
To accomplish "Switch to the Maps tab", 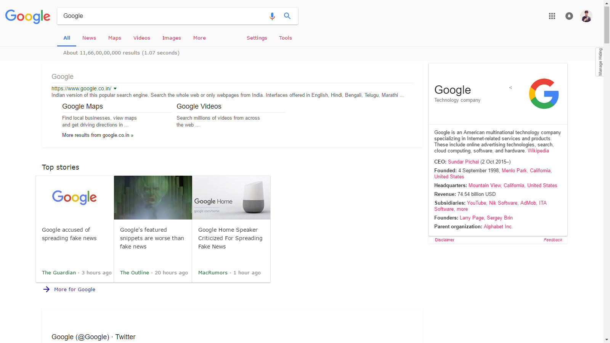I will pyautogui.click(x=115, y=38).
